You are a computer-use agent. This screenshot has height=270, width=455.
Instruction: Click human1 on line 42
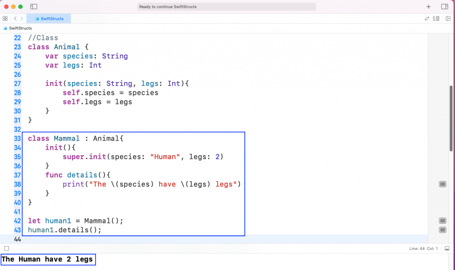(58, 221)
